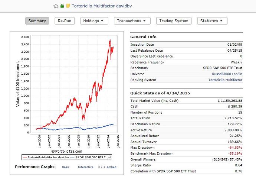Click blue SPDR S&P 500 legend entry
This screenshot has height=178, width=256.
pyautogui.click(x=91, y=158)
